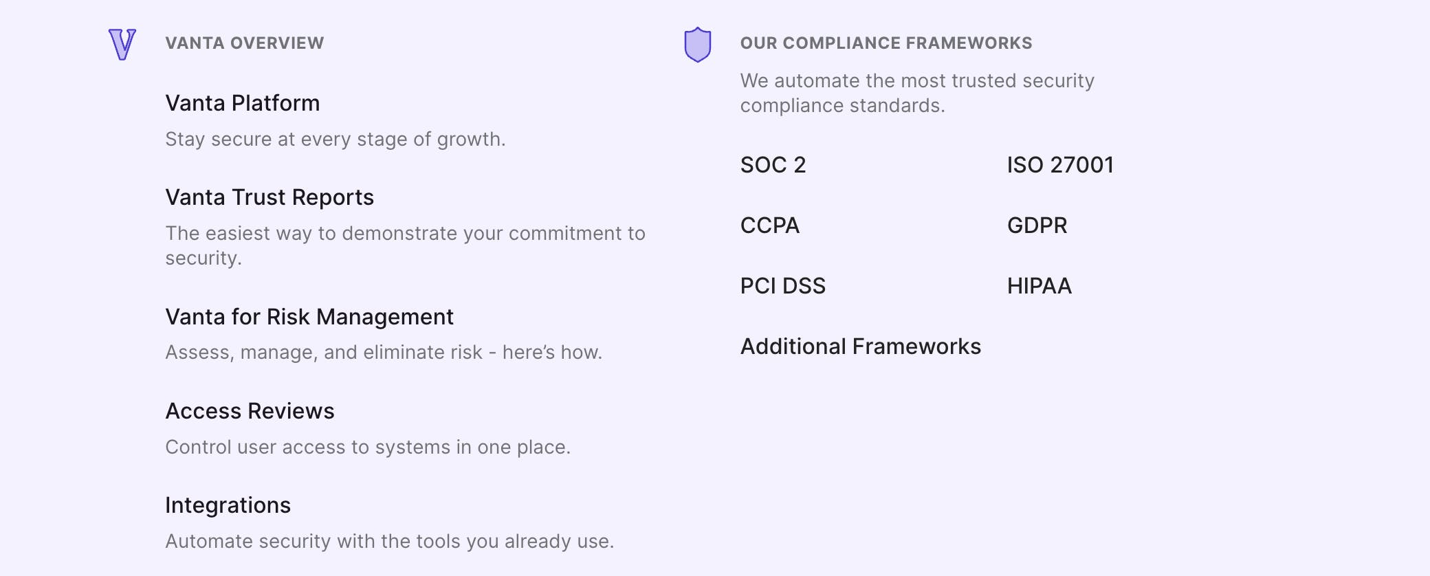This screenshot has height=576, width=1430.
Task: Open the Vanta Platform link
Action: [243, 103]
